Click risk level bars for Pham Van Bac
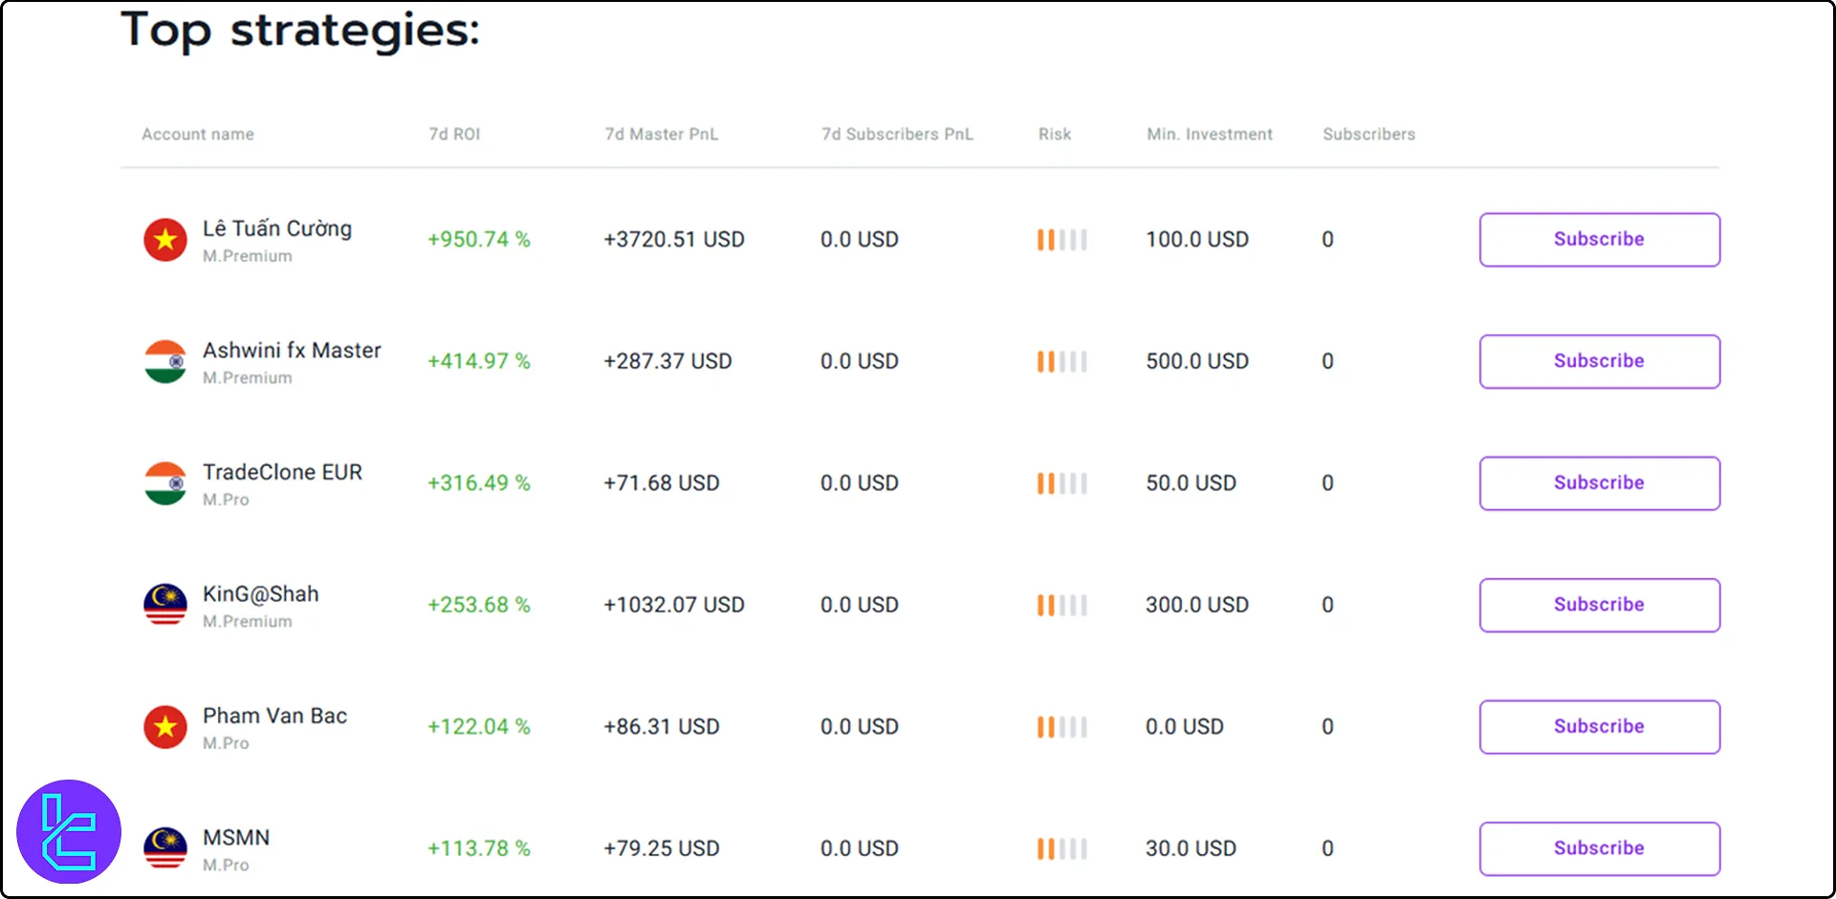 1062,727
